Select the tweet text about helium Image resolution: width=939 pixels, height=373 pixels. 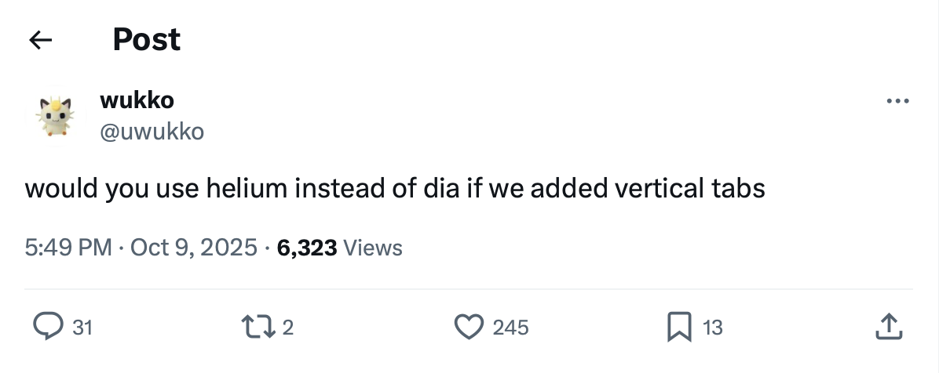(395, 189)
